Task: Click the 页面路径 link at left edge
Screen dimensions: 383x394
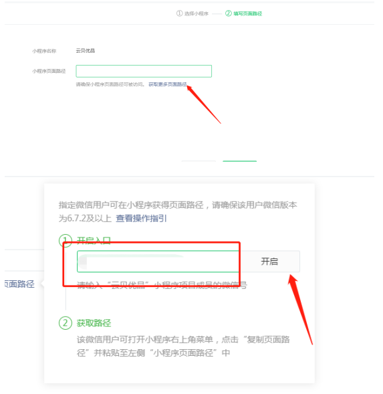Action: [x=19, y=284]
